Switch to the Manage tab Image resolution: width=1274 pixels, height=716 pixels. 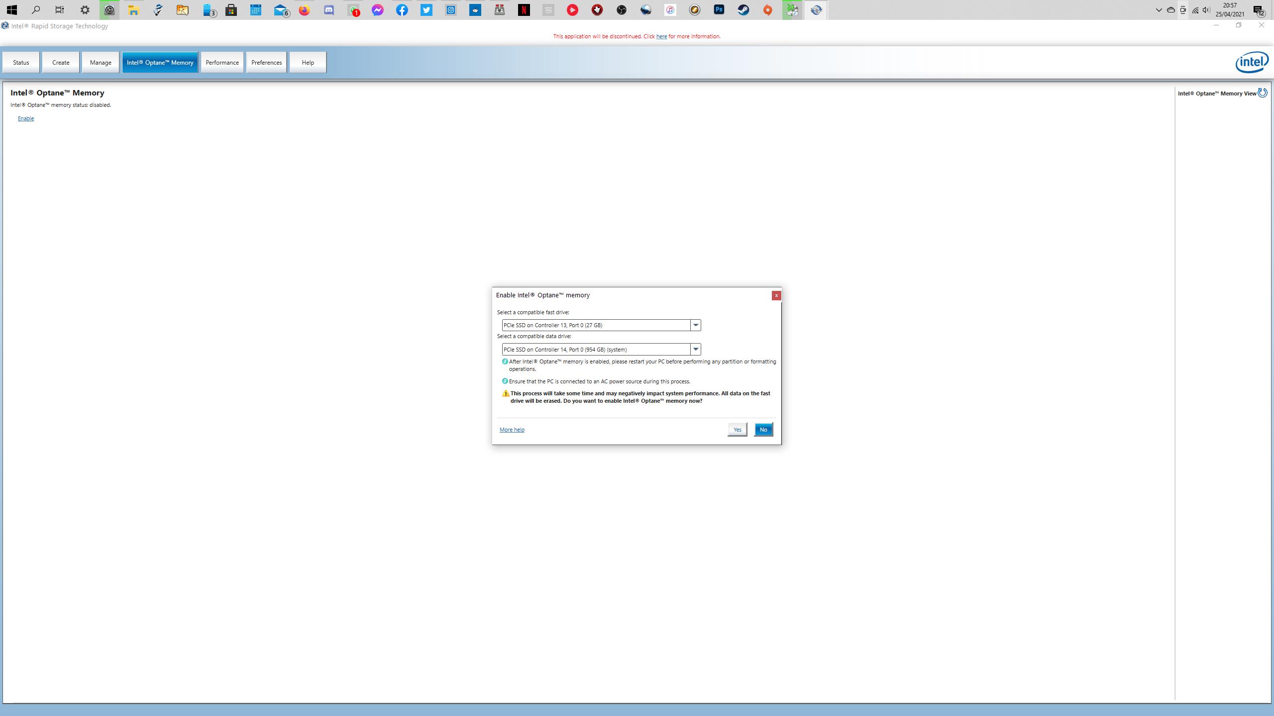pos(101,62)
